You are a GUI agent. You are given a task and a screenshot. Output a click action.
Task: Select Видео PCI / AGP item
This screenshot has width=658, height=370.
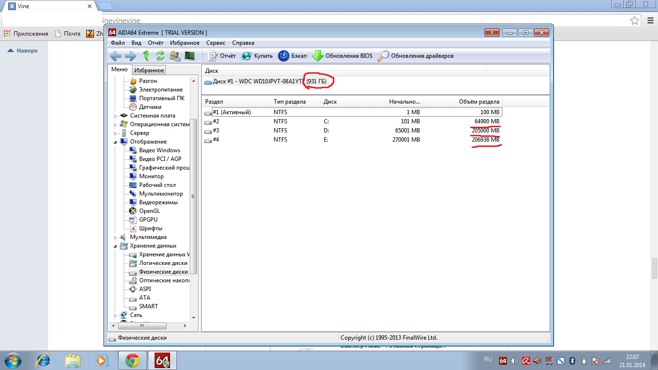tap(160, 159)
